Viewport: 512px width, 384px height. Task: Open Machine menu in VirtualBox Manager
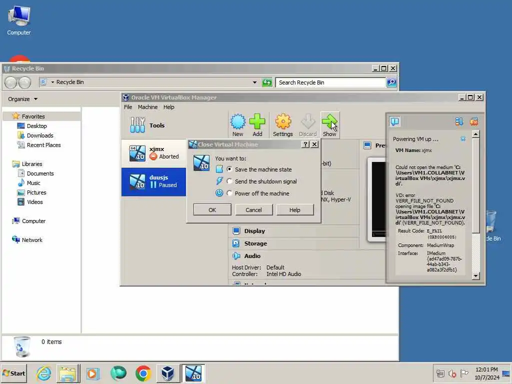pyautogui.click(x=147, y=107)
